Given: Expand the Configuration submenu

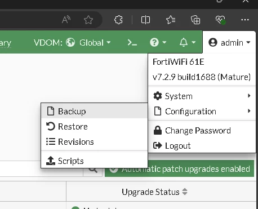Looking at the screenshot, I should [202, 111].
